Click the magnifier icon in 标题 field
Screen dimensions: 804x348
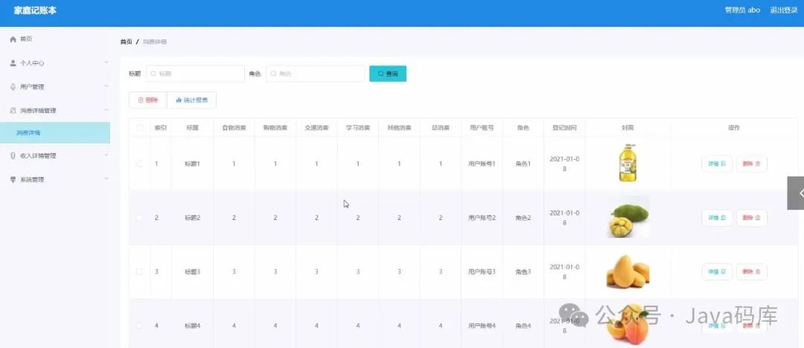point(153,74)
